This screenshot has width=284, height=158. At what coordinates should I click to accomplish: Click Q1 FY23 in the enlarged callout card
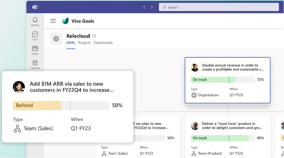click(x=81, y=128)
